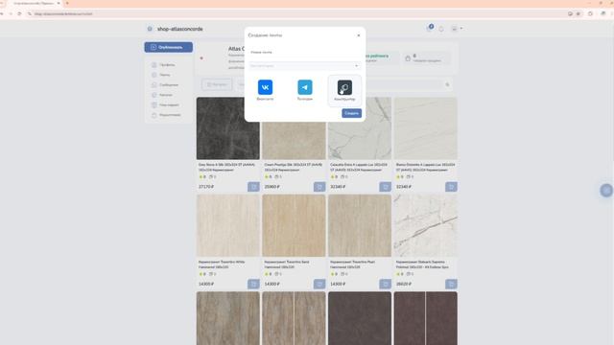Screen dimensions: 614x345
Task: Click the blue Создать button in dialog
Action: tap(352, 113)
